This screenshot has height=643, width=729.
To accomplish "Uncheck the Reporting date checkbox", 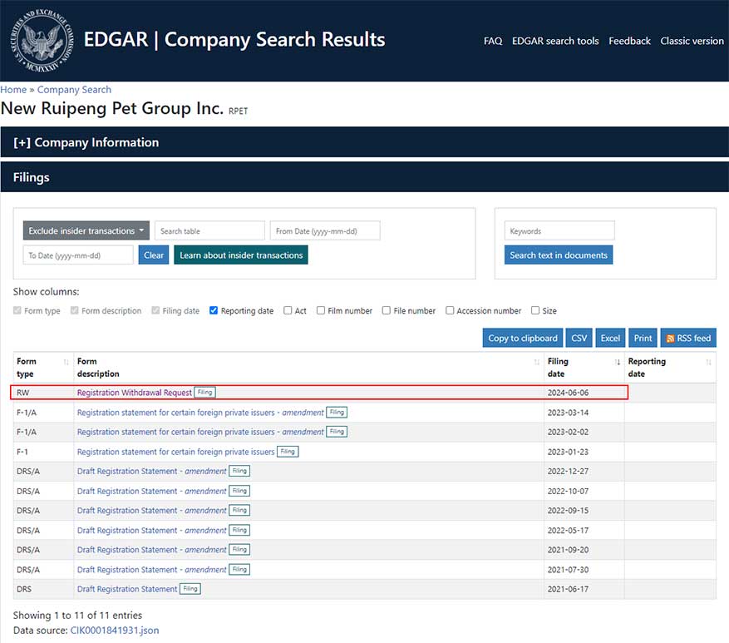I will click(214, 311).
